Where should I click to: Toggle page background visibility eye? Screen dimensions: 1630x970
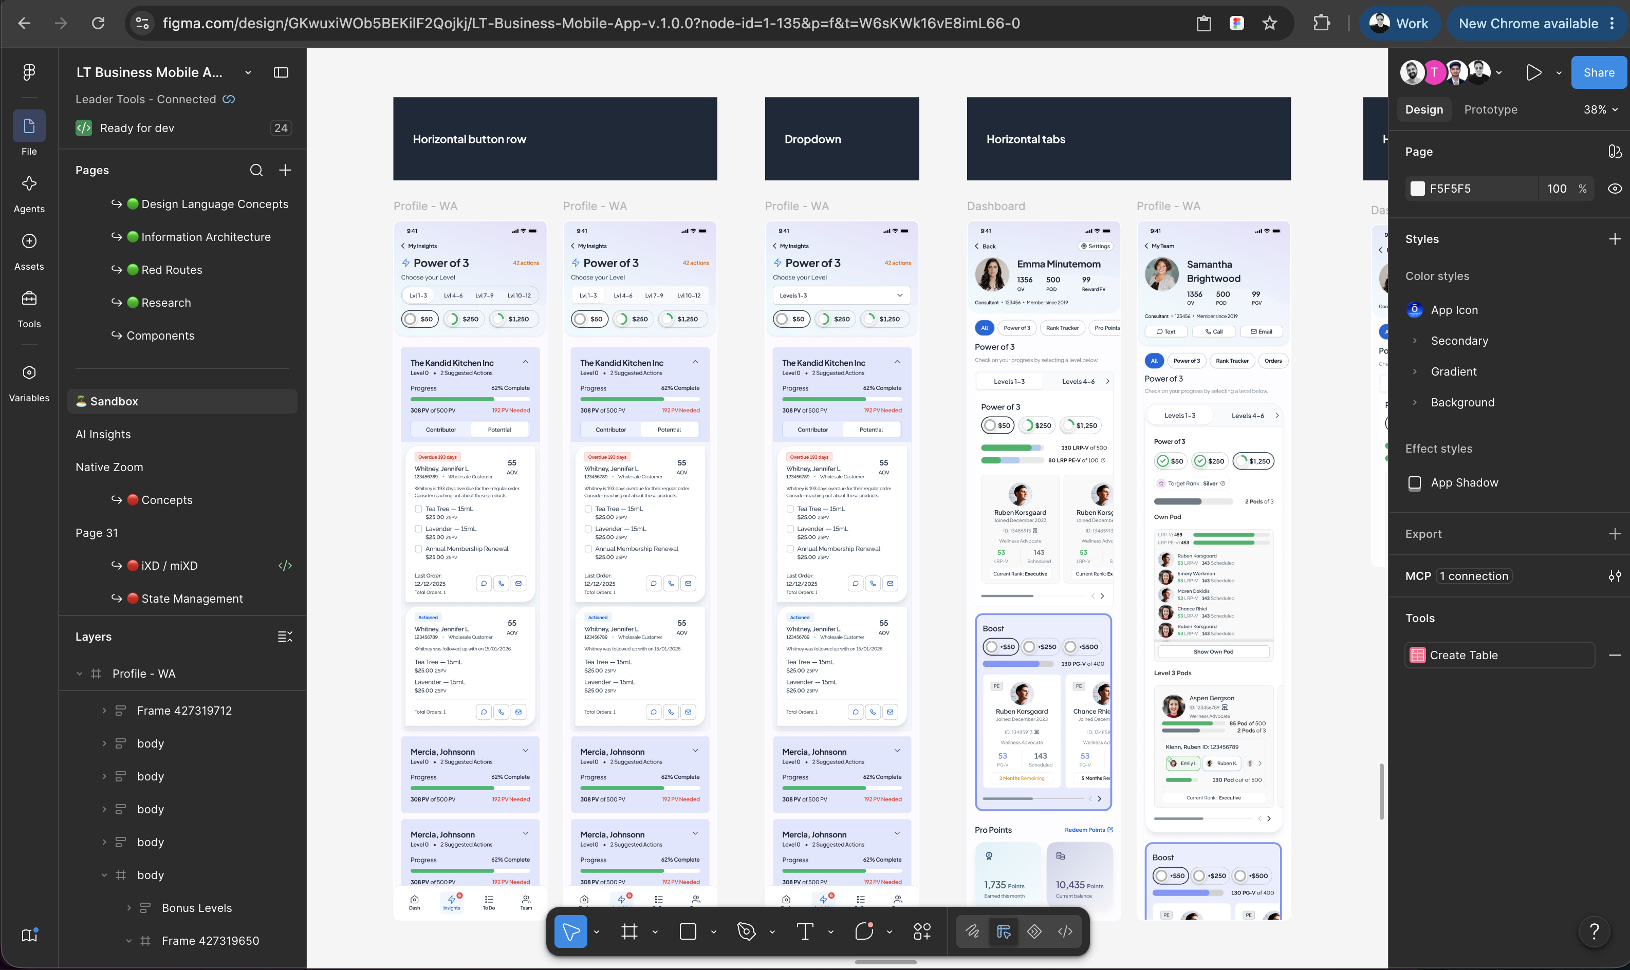1614,189
